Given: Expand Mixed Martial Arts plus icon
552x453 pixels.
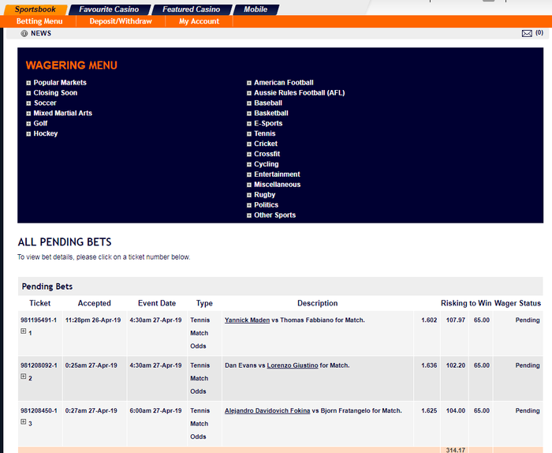Looking at the screenshot, I should click(x=28, y=114).
